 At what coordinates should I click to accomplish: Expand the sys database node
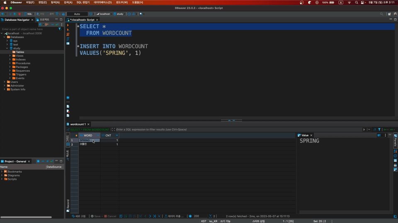[7, 41]
